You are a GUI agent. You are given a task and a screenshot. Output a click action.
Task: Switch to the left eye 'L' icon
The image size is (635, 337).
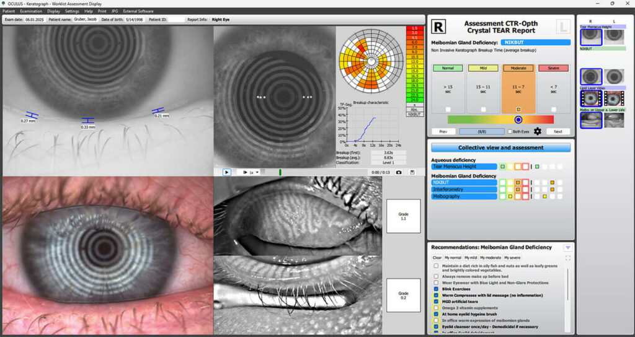click(x=563, y=27)
